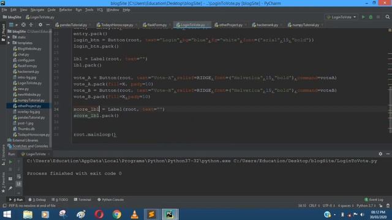The image size is (392, 220).
Task: Open the Run menu
Action: pyautogui.click(x=79, y=10)
